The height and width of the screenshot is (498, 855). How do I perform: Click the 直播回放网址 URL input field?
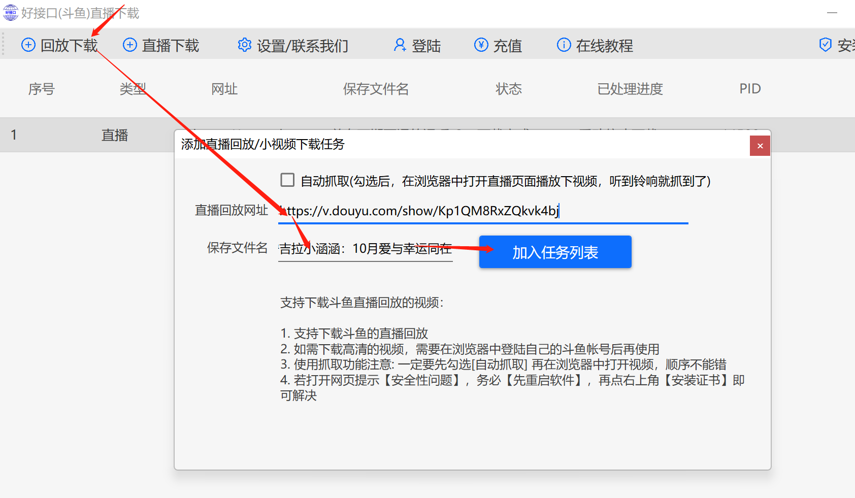(x=483, y=211)
